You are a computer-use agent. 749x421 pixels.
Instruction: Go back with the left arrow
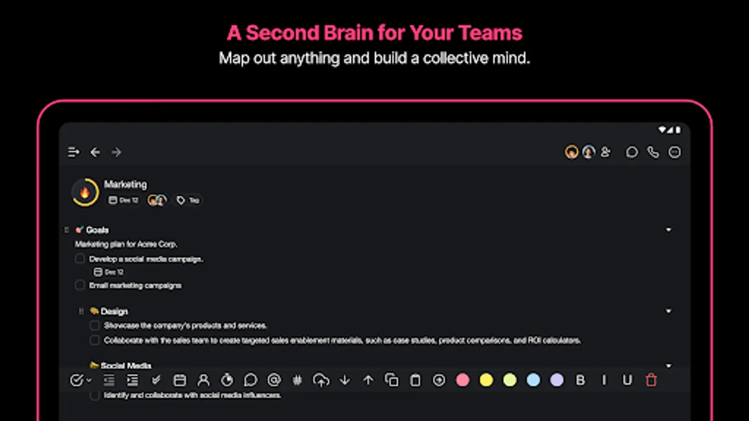point(95,152)
